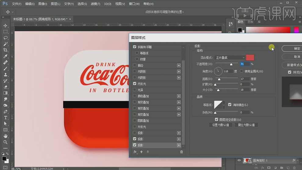The width and height of the screenshot is (302, 170).
Task: Toggle the 消除锯齿 checkbox
Action: [230, 105]
